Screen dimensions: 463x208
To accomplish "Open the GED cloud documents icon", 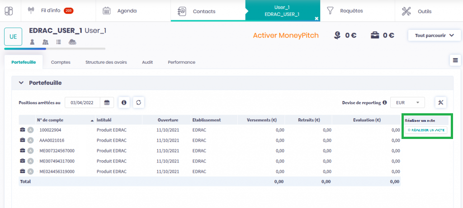I will (x=72, y=42).
